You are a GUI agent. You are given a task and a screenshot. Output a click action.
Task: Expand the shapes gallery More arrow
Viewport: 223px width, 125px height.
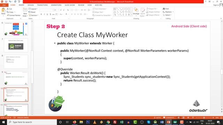tap(131, 15)
